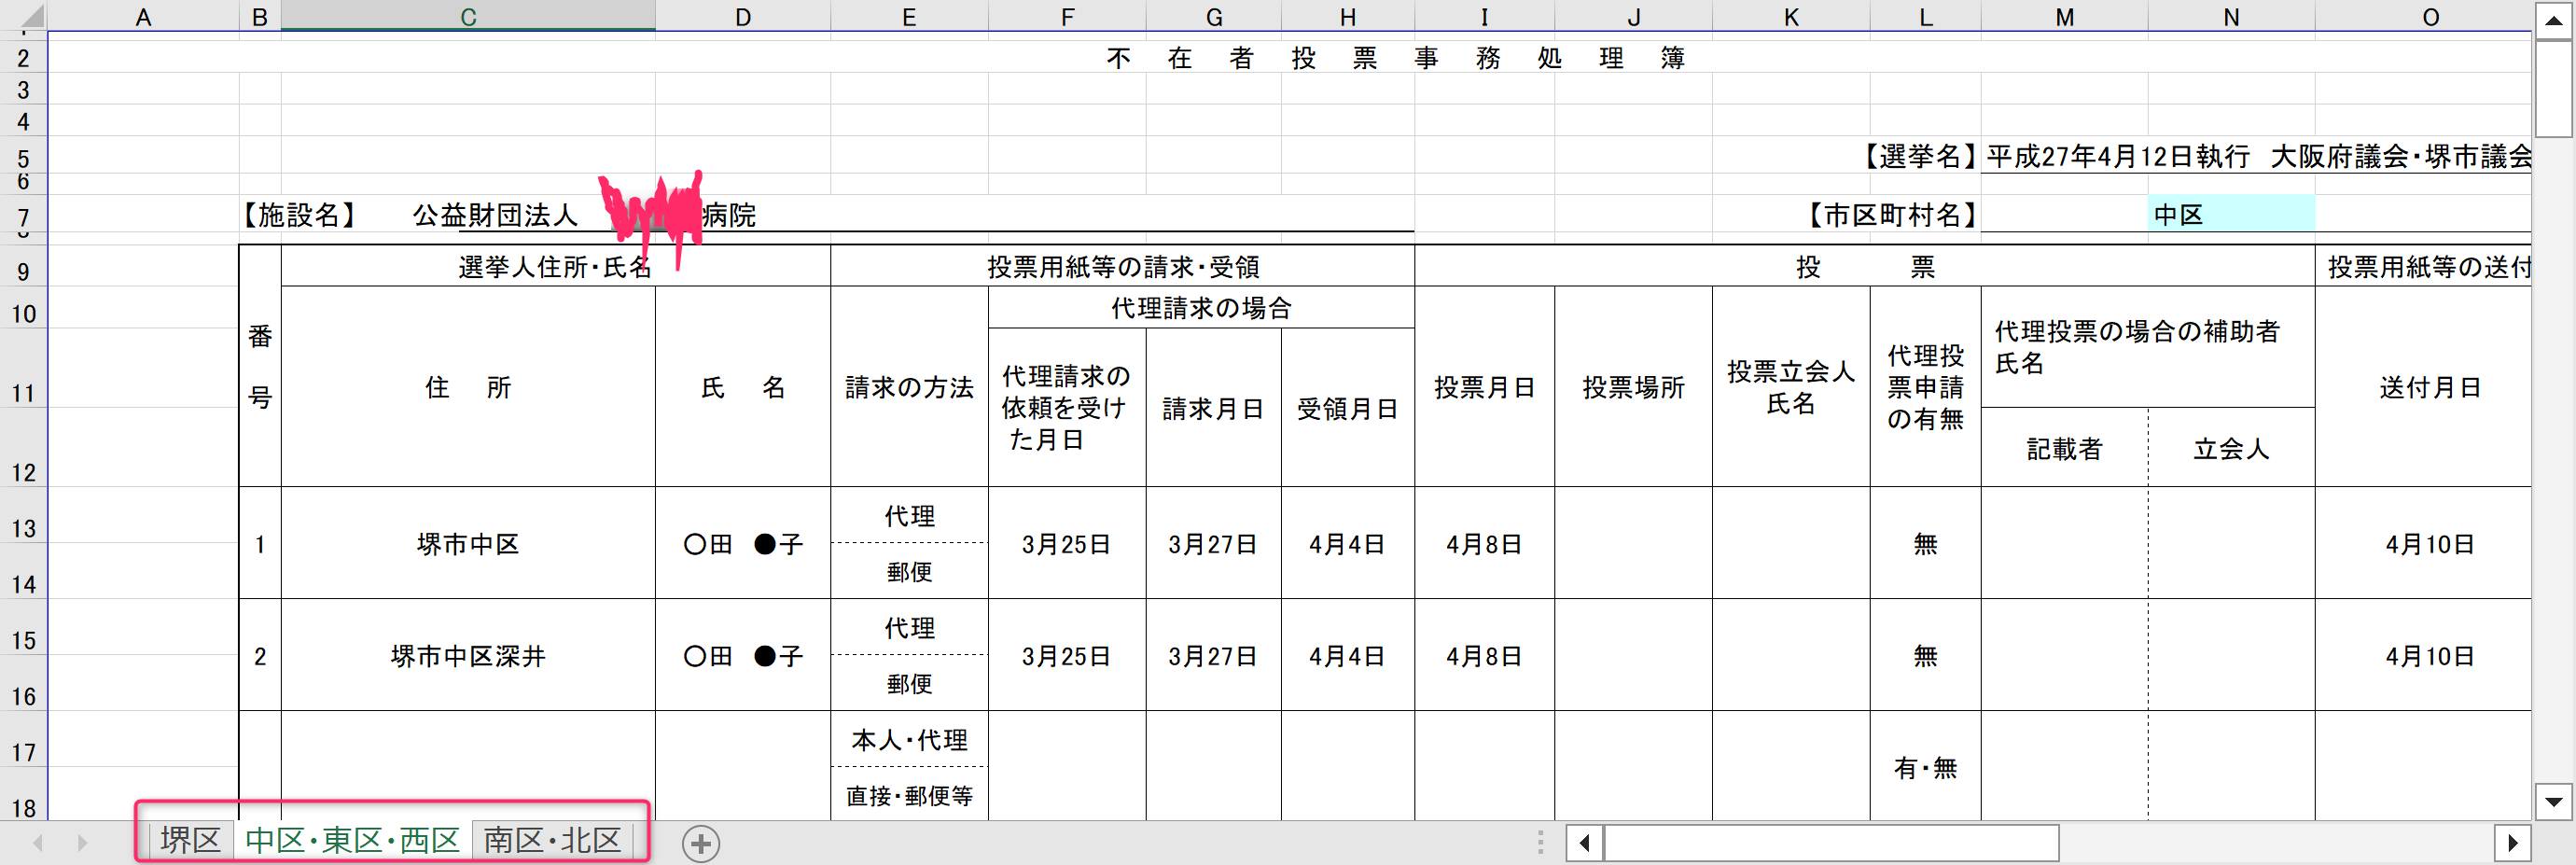Click previous sheet navigation arrow
The width and height of the screenshot is (2576, 865).
coord(38,843)
